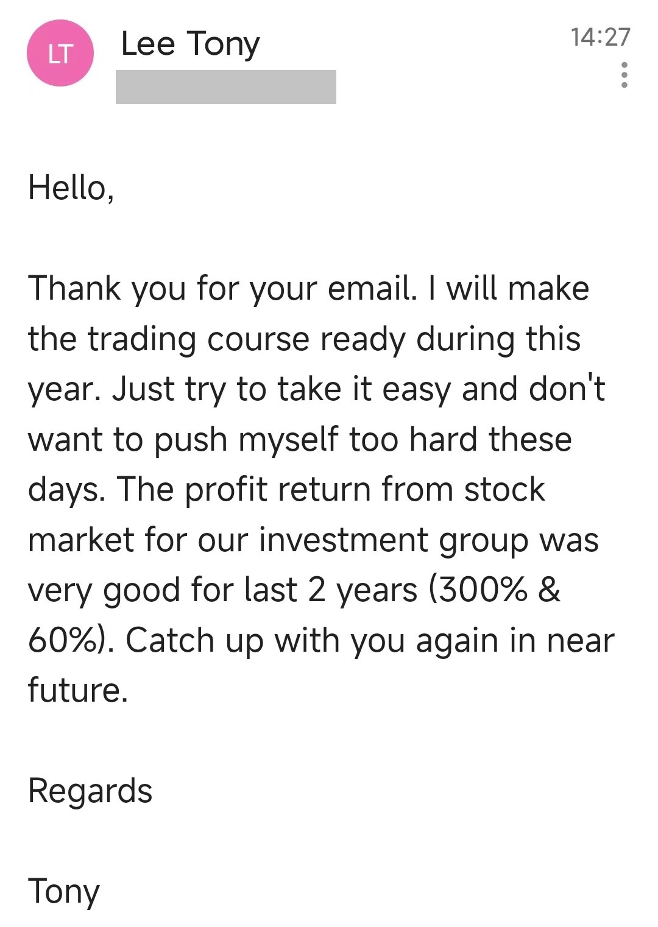
Task: Tap the words "trading course" in message
Action: pos(199,339)
